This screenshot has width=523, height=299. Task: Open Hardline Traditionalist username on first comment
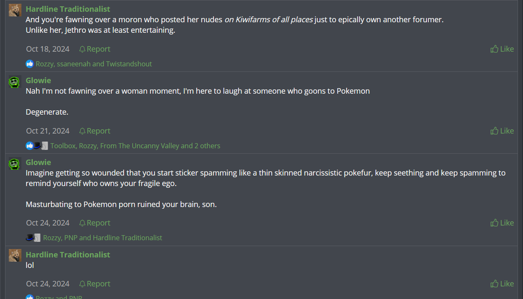point(68,9)
